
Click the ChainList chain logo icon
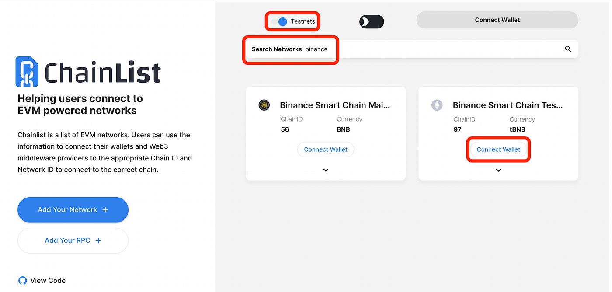[x=27, y=71]
